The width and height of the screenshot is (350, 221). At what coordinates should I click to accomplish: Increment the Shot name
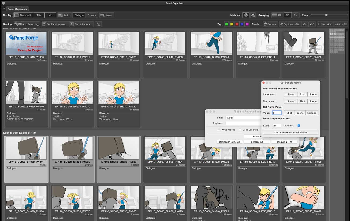click(302, 94)
